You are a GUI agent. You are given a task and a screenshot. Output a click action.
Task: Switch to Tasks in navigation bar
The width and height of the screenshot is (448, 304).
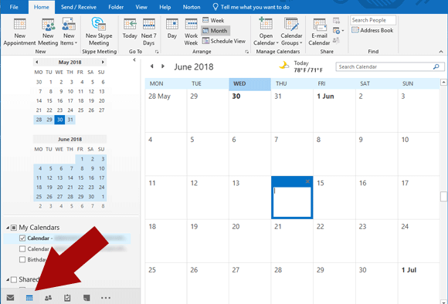pos(67,298)
